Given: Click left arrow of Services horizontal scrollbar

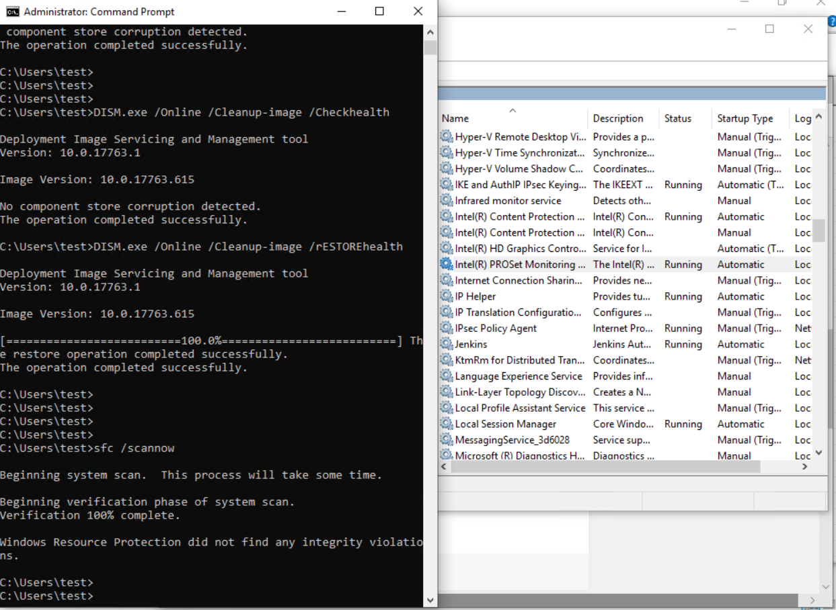Looking at the screenshot, I should coord(444,466).
